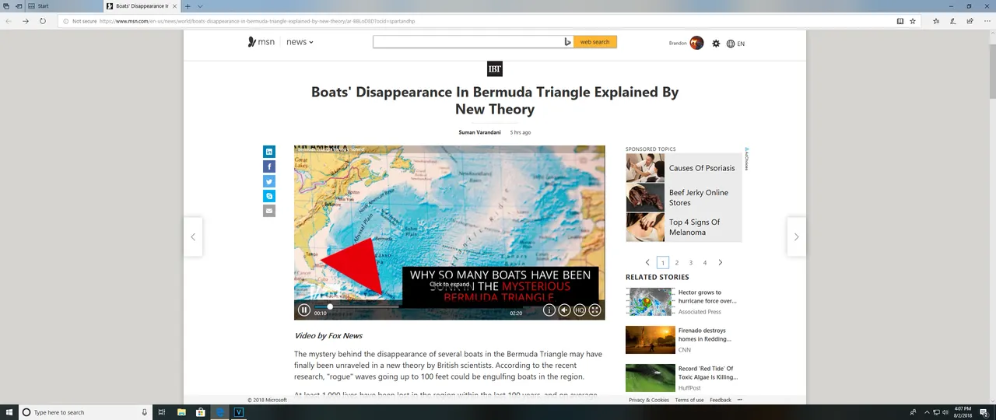This screenshot has height=420, width=996.
Task: Open video info icon
Action: point(549,310)
